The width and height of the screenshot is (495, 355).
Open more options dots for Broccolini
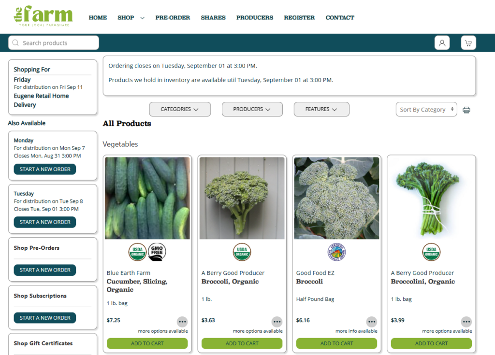point(466,322)
